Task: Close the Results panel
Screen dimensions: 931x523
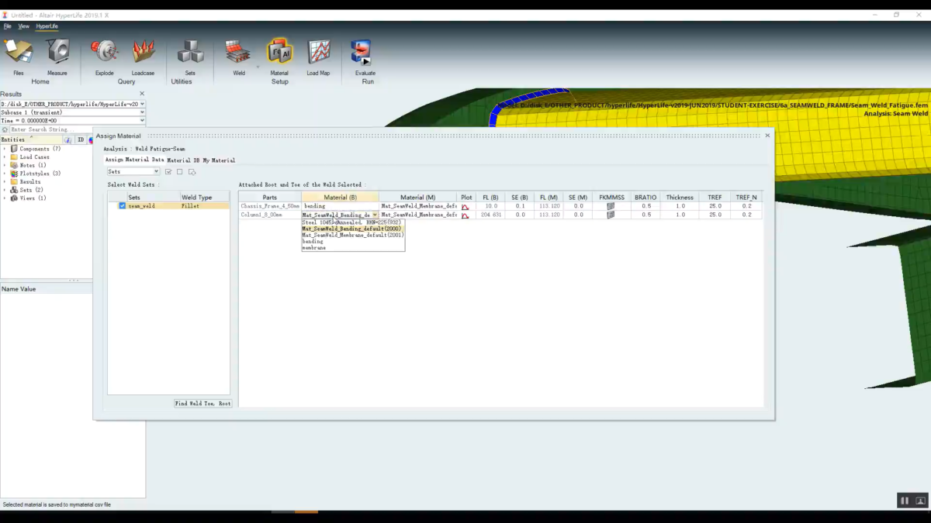Action: coord(141,94)
